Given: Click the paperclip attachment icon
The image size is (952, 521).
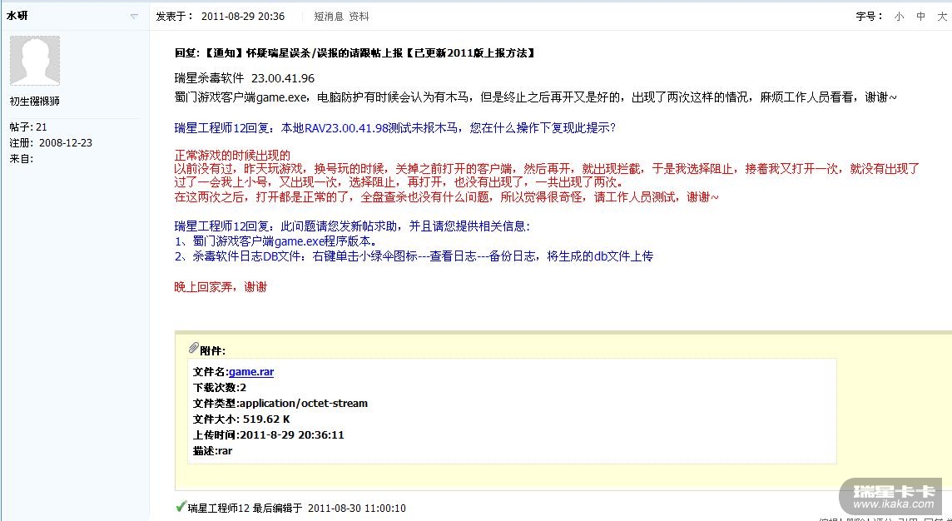Looking at the screenshot, I should click(194, 348).
